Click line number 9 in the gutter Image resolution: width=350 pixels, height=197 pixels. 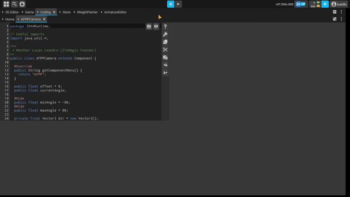tap(7, 59)
